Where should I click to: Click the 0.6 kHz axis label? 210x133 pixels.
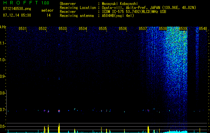pyautogui.click(x=3, y=126)
